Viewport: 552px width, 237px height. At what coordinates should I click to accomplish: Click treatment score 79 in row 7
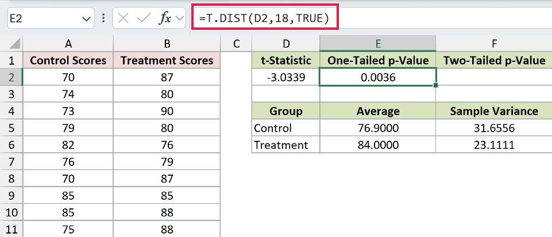click(x=167, y=161)
